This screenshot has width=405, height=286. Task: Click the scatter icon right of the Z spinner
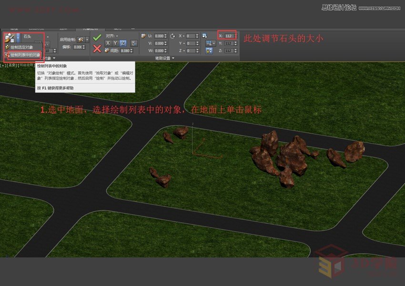tap(205, 36)
